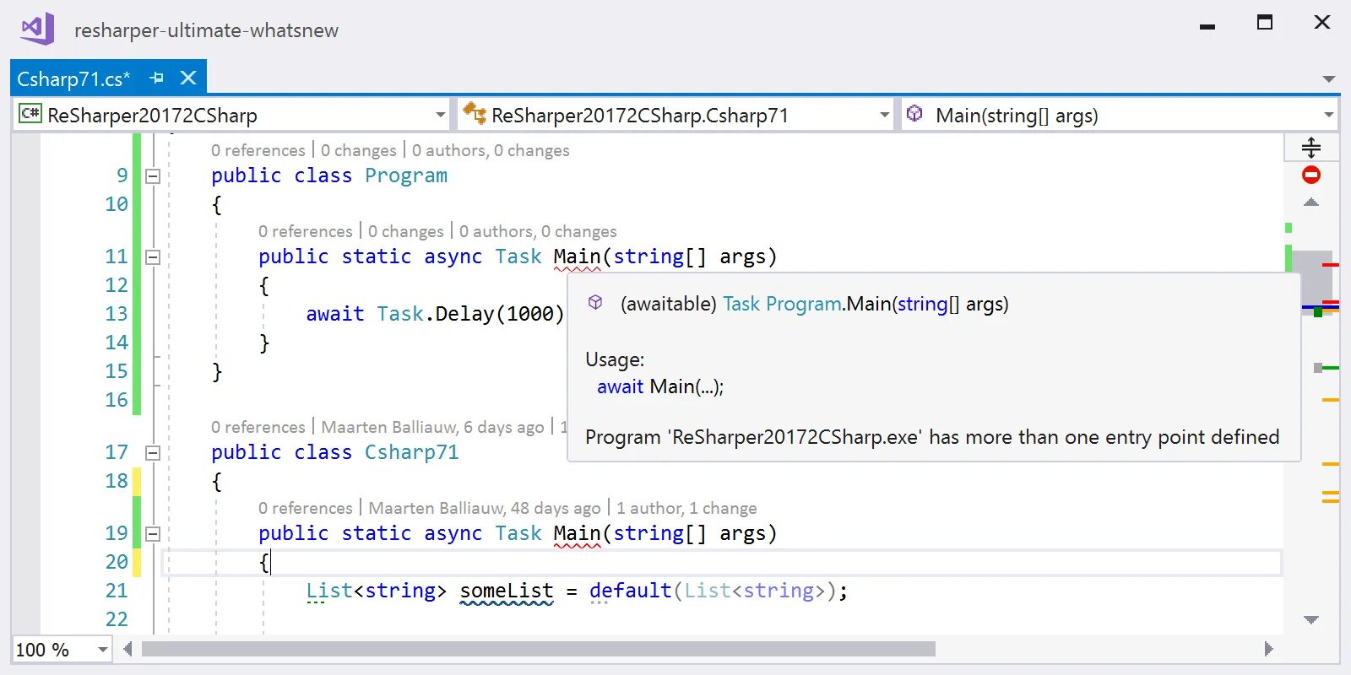
Task: Collapse the Main method at line 11
Action: (153, 257)
